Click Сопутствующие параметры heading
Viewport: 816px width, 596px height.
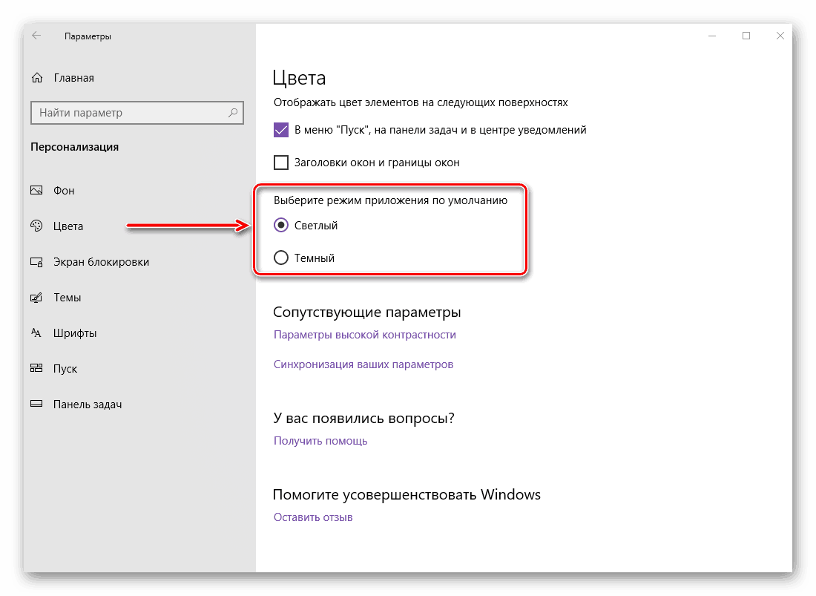[367, 312]
